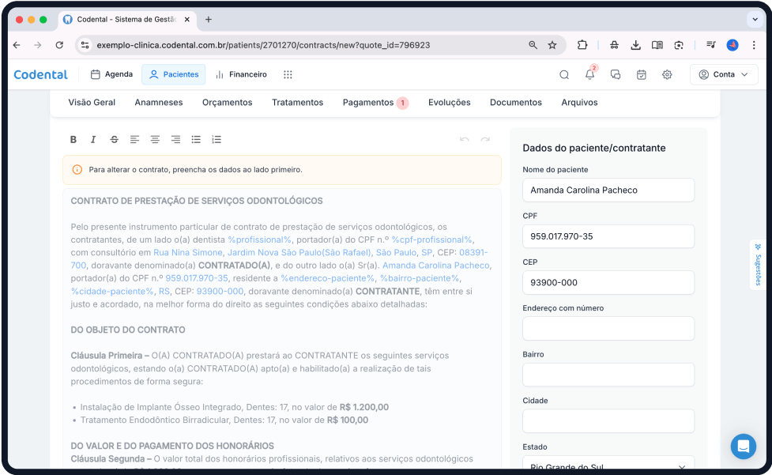The image size is (772, 475).
Task: Open the Sugestões side panel
Action: 757,266
